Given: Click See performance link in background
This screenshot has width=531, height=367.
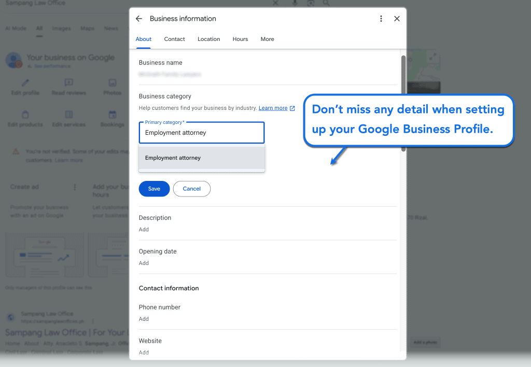Looking at the screenshot, I should pyautogui.click(x=52, y=66).
